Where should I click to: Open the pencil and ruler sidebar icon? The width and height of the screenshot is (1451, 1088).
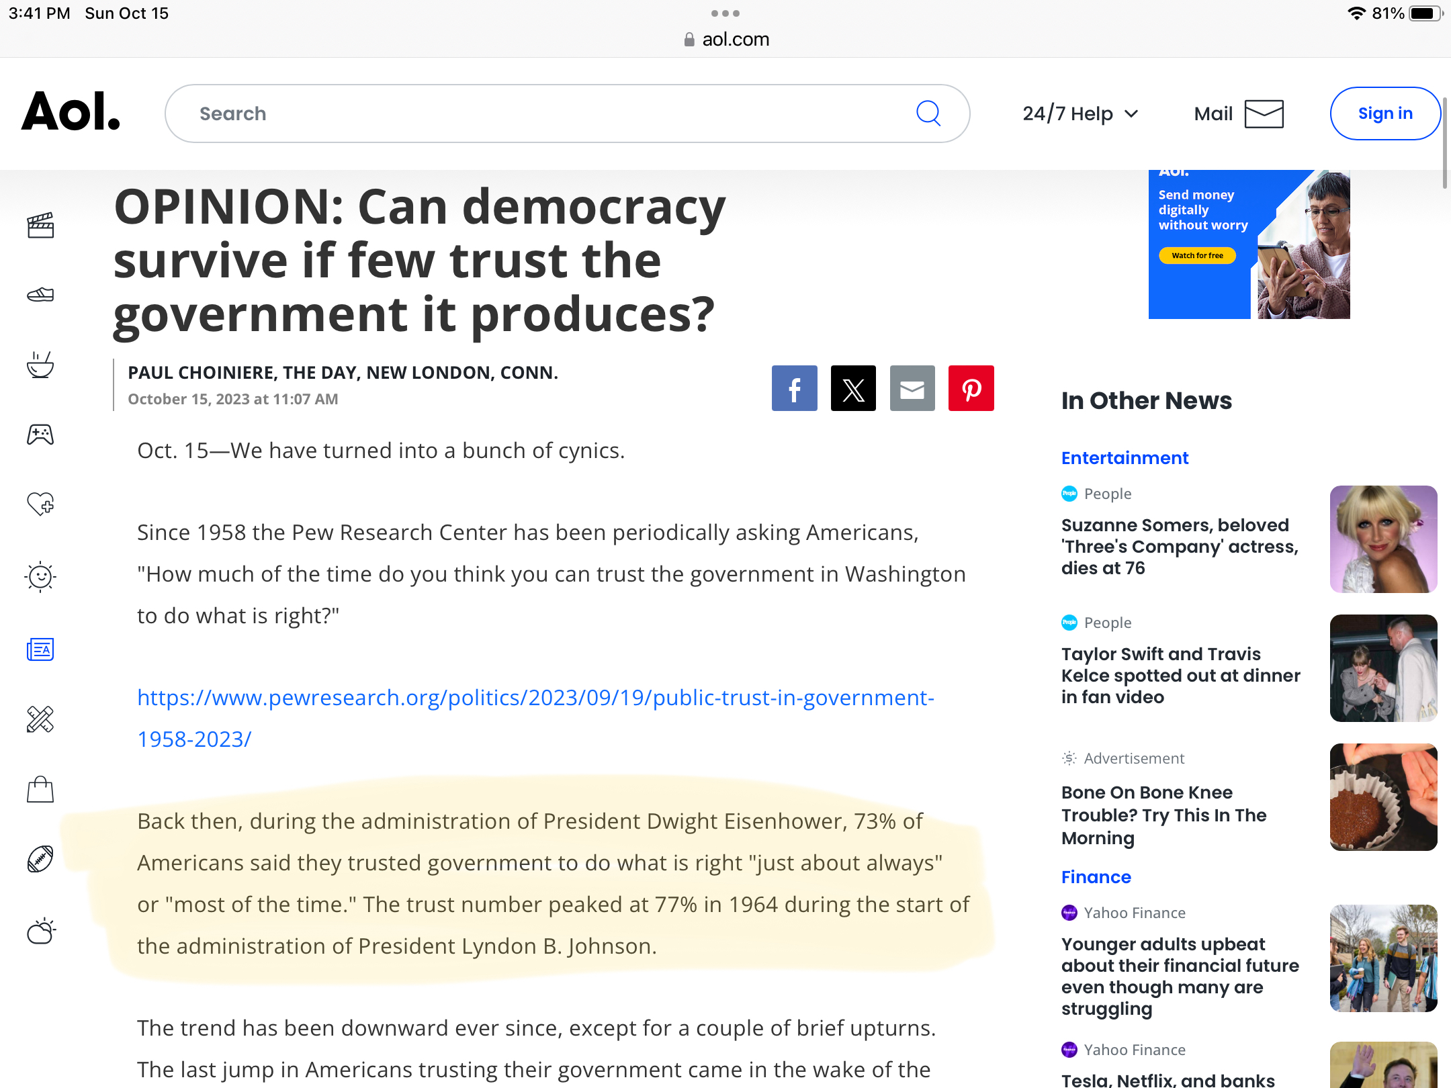[x=40, y=719]
